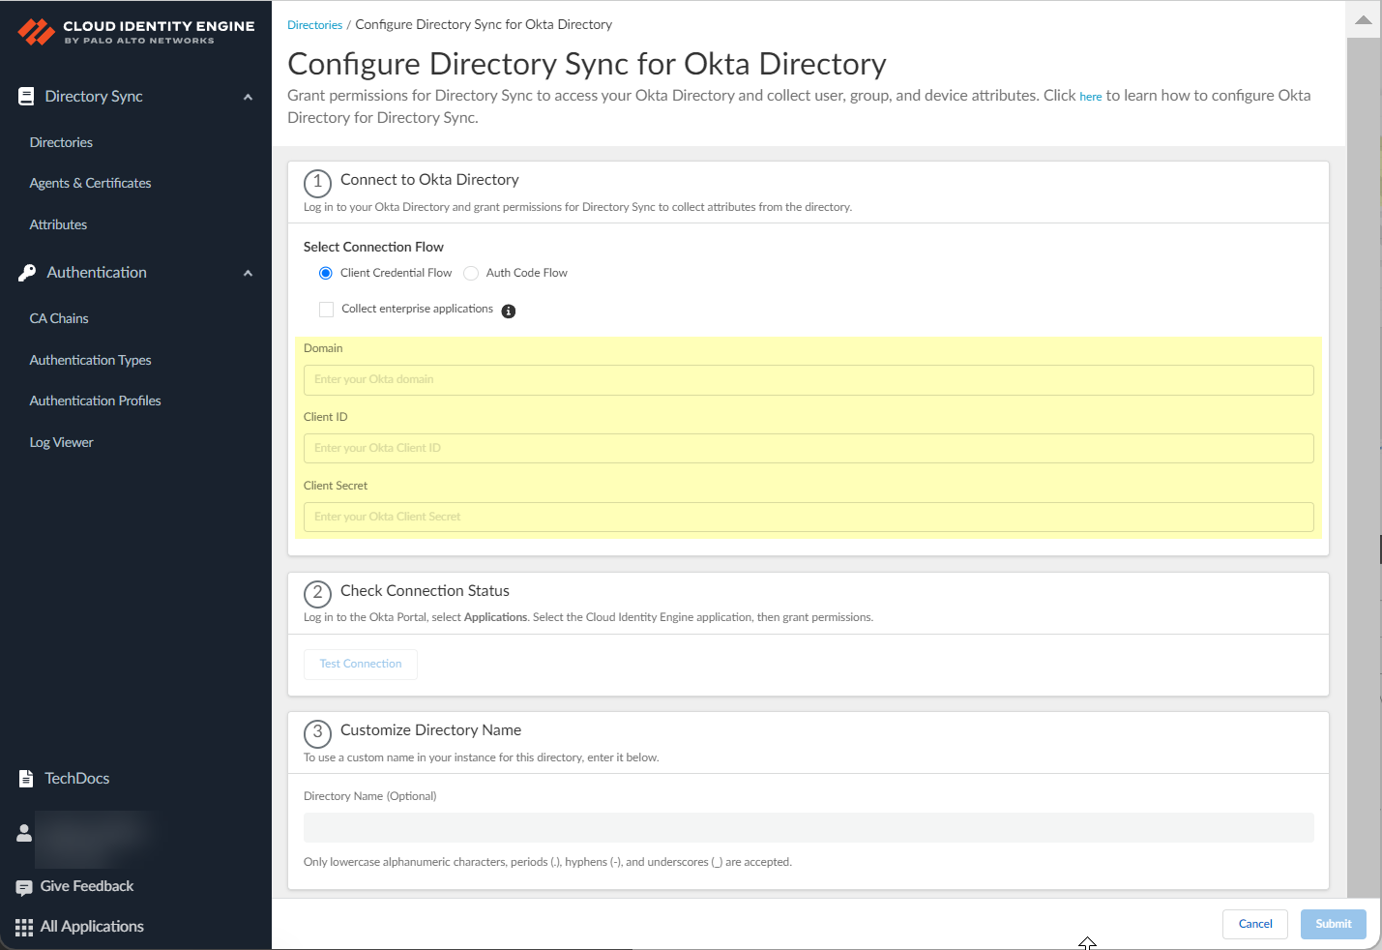Select the Auth Code Flow option
The width and height of the screenshot is (1382, 950).
[471, 274]
